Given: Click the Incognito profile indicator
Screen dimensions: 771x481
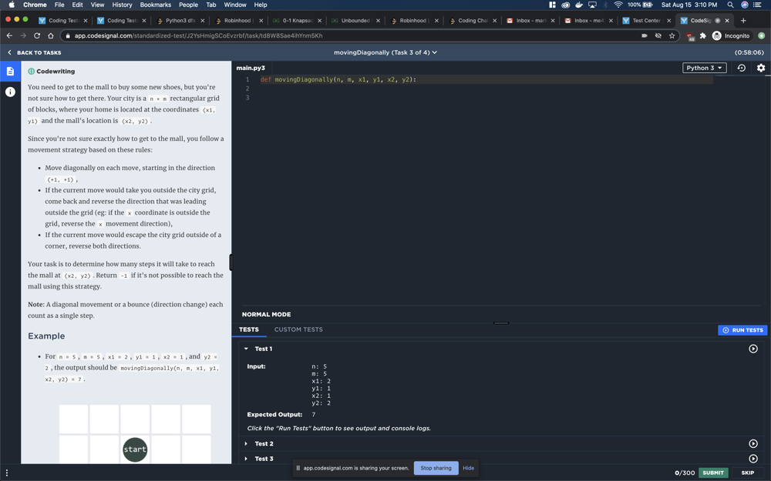Looking at the screenshot, I should [x=731, y=35].
